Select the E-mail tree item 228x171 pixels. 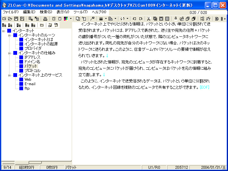(30, 84)
